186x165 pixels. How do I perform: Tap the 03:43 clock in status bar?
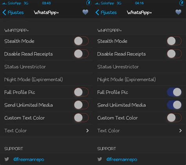(46, 3)
